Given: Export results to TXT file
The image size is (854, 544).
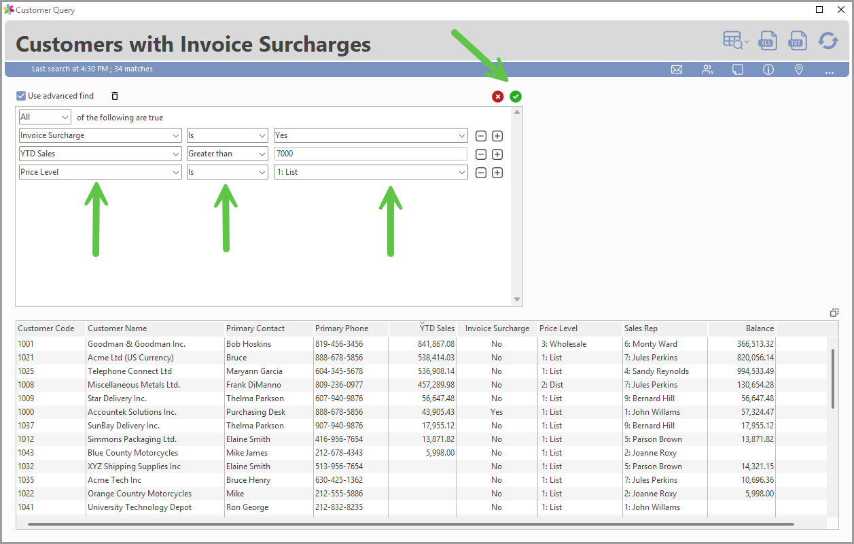Looking at the screenshot, I should 797,41.
